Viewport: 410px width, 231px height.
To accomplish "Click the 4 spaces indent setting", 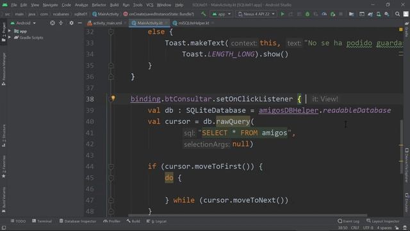I will tap(384, 228).
